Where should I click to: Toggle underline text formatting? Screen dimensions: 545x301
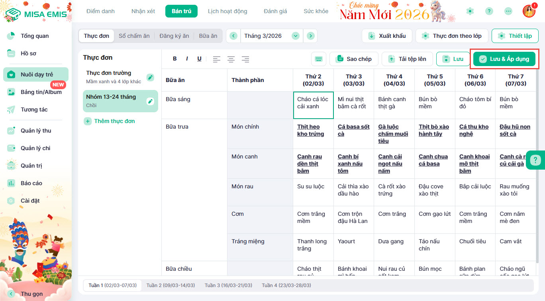click(x=199, y=59)
